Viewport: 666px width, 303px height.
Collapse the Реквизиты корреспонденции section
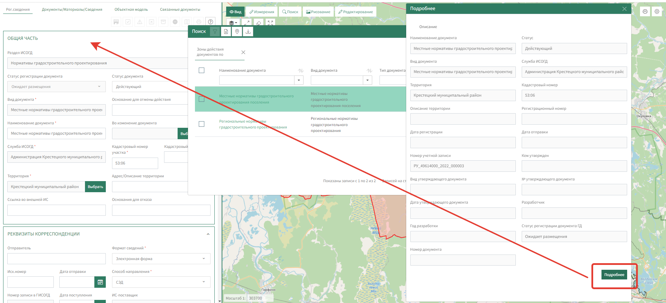click(x=208, y=234)
